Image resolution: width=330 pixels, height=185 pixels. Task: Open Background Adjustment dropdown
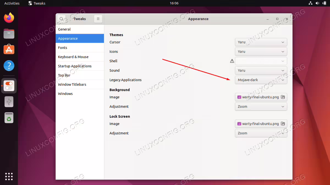[261, 107]
